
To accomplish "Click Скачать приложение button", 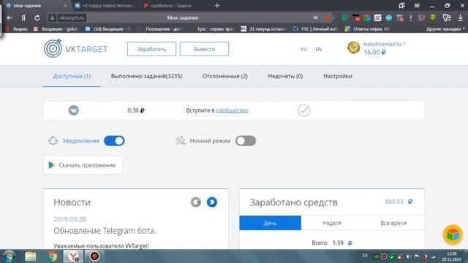I will click(x=83, y=165).
